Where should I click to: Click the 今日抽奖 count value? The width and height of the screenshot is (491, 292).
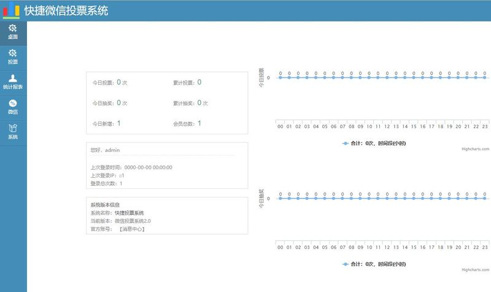(118, 102)
